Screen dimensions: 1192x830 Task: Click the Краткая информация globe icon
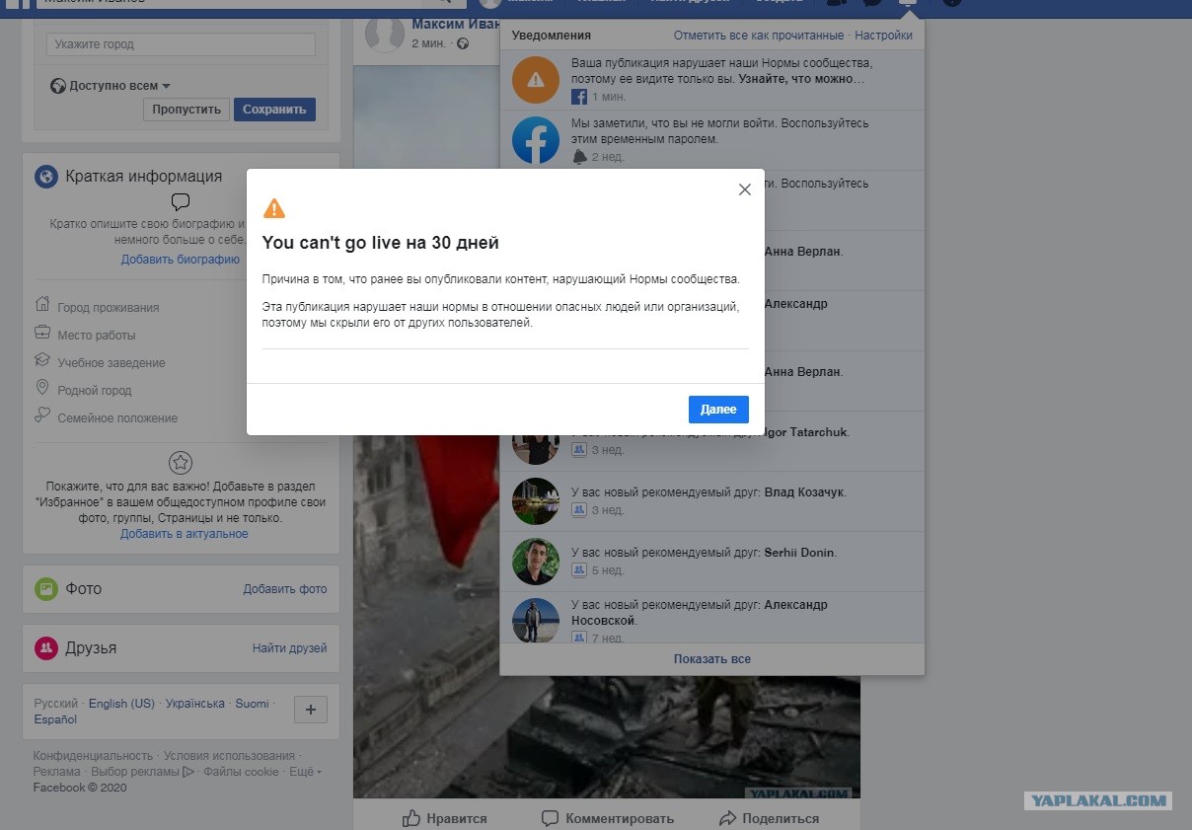(x=46, y=177)
